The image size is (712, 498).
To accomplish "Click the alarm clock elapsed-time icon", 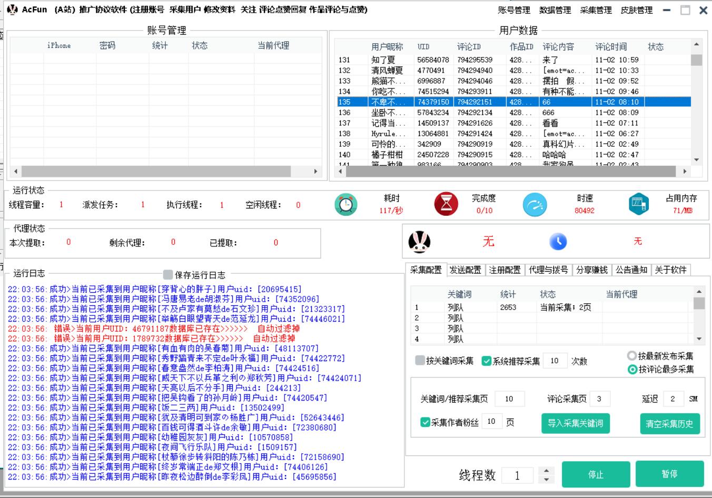I will [345, 204].
